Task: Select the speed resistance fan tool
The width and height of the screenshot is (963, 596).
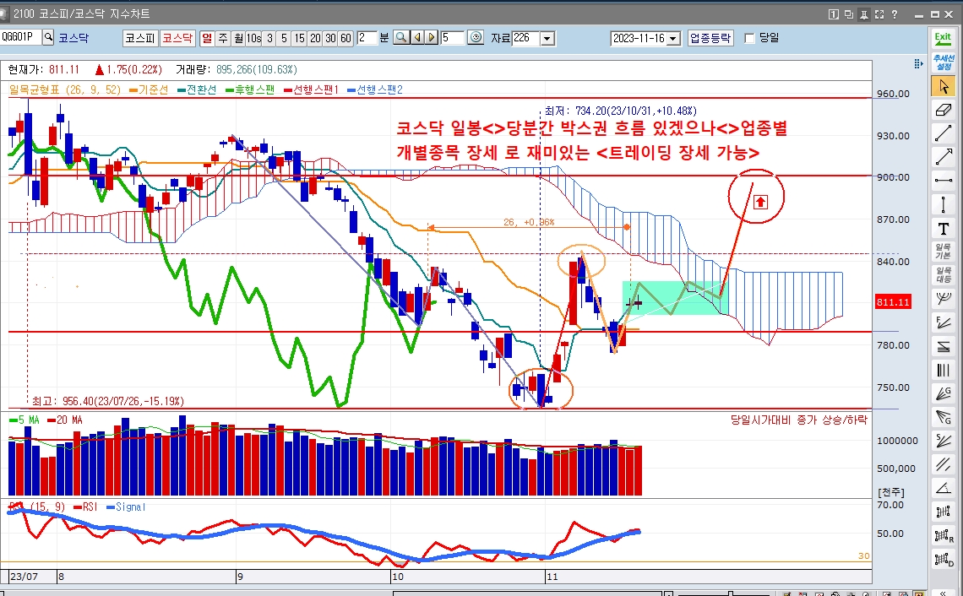Action: point(943,440)
